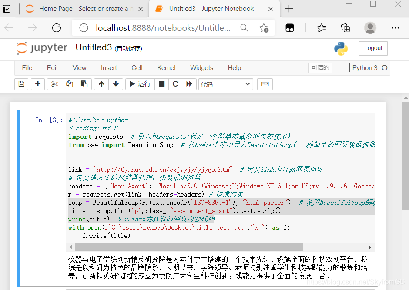Go back in browser
The image size is (409, 290).
click(x=9, y=27)
